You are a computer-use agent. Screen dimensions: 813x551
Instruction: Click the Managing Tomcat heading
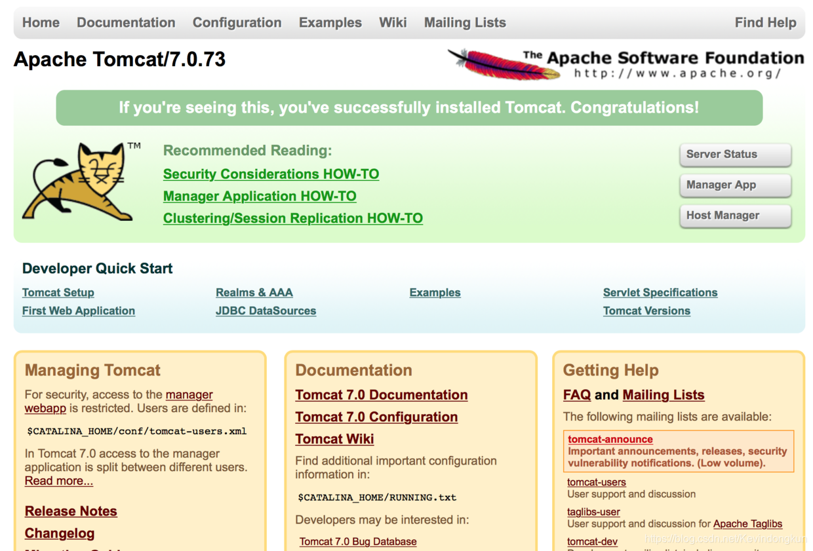pos(92,371)
